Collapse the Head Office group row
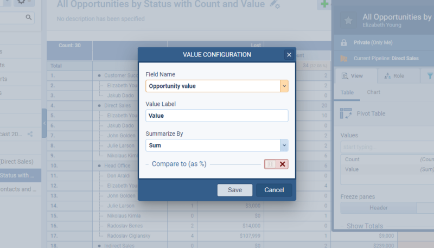Viewport: 434px width, 248px height. tap(99, 166)
